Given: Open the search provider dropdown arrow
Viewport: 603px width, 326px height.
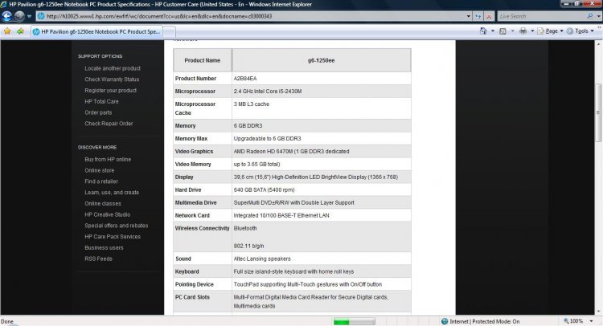Looking at the screenshot, I should click(x=598, y=16).
